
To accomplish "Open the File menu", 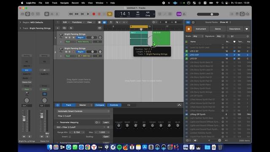I will click(x=40, y=3).
